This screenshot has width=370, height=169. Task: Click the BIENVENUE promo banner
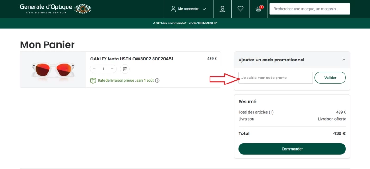pyautogui.click(x=185, y=24)
